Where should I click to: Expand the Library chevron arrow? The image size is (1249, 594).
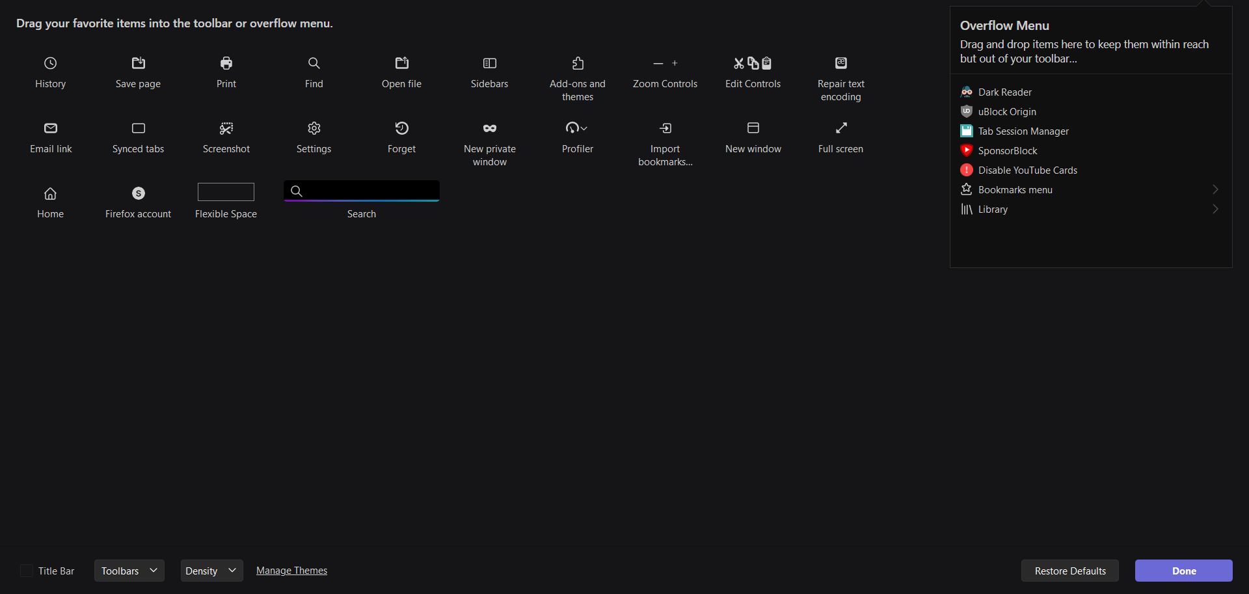click(x=1215, y=209)
